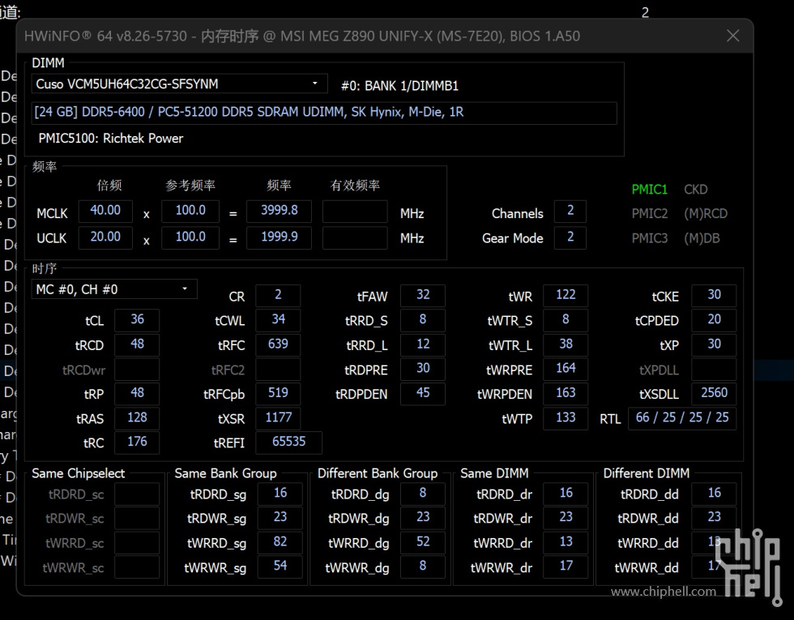This screenshot has width=794, height=620.
Task: Click the CKD label
Action: tap(695, 190)
